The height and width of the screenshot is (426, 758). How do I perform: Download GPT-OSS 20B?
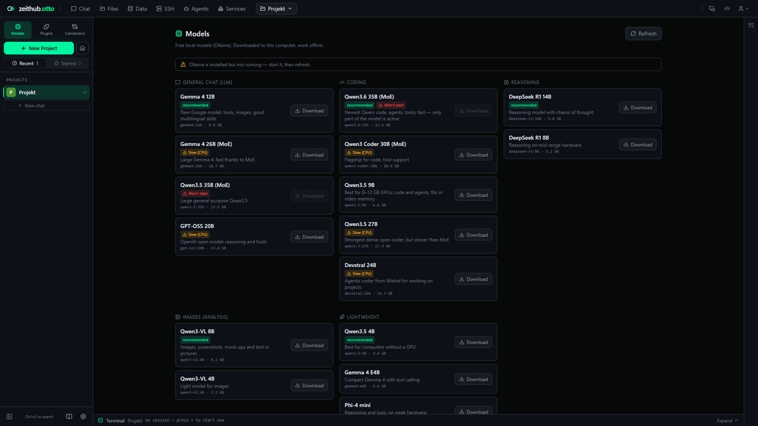309,237
